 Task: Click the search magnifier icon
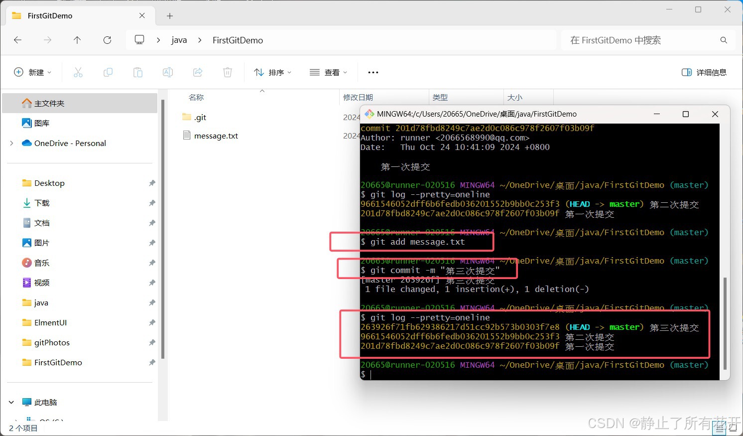point(724,40)
